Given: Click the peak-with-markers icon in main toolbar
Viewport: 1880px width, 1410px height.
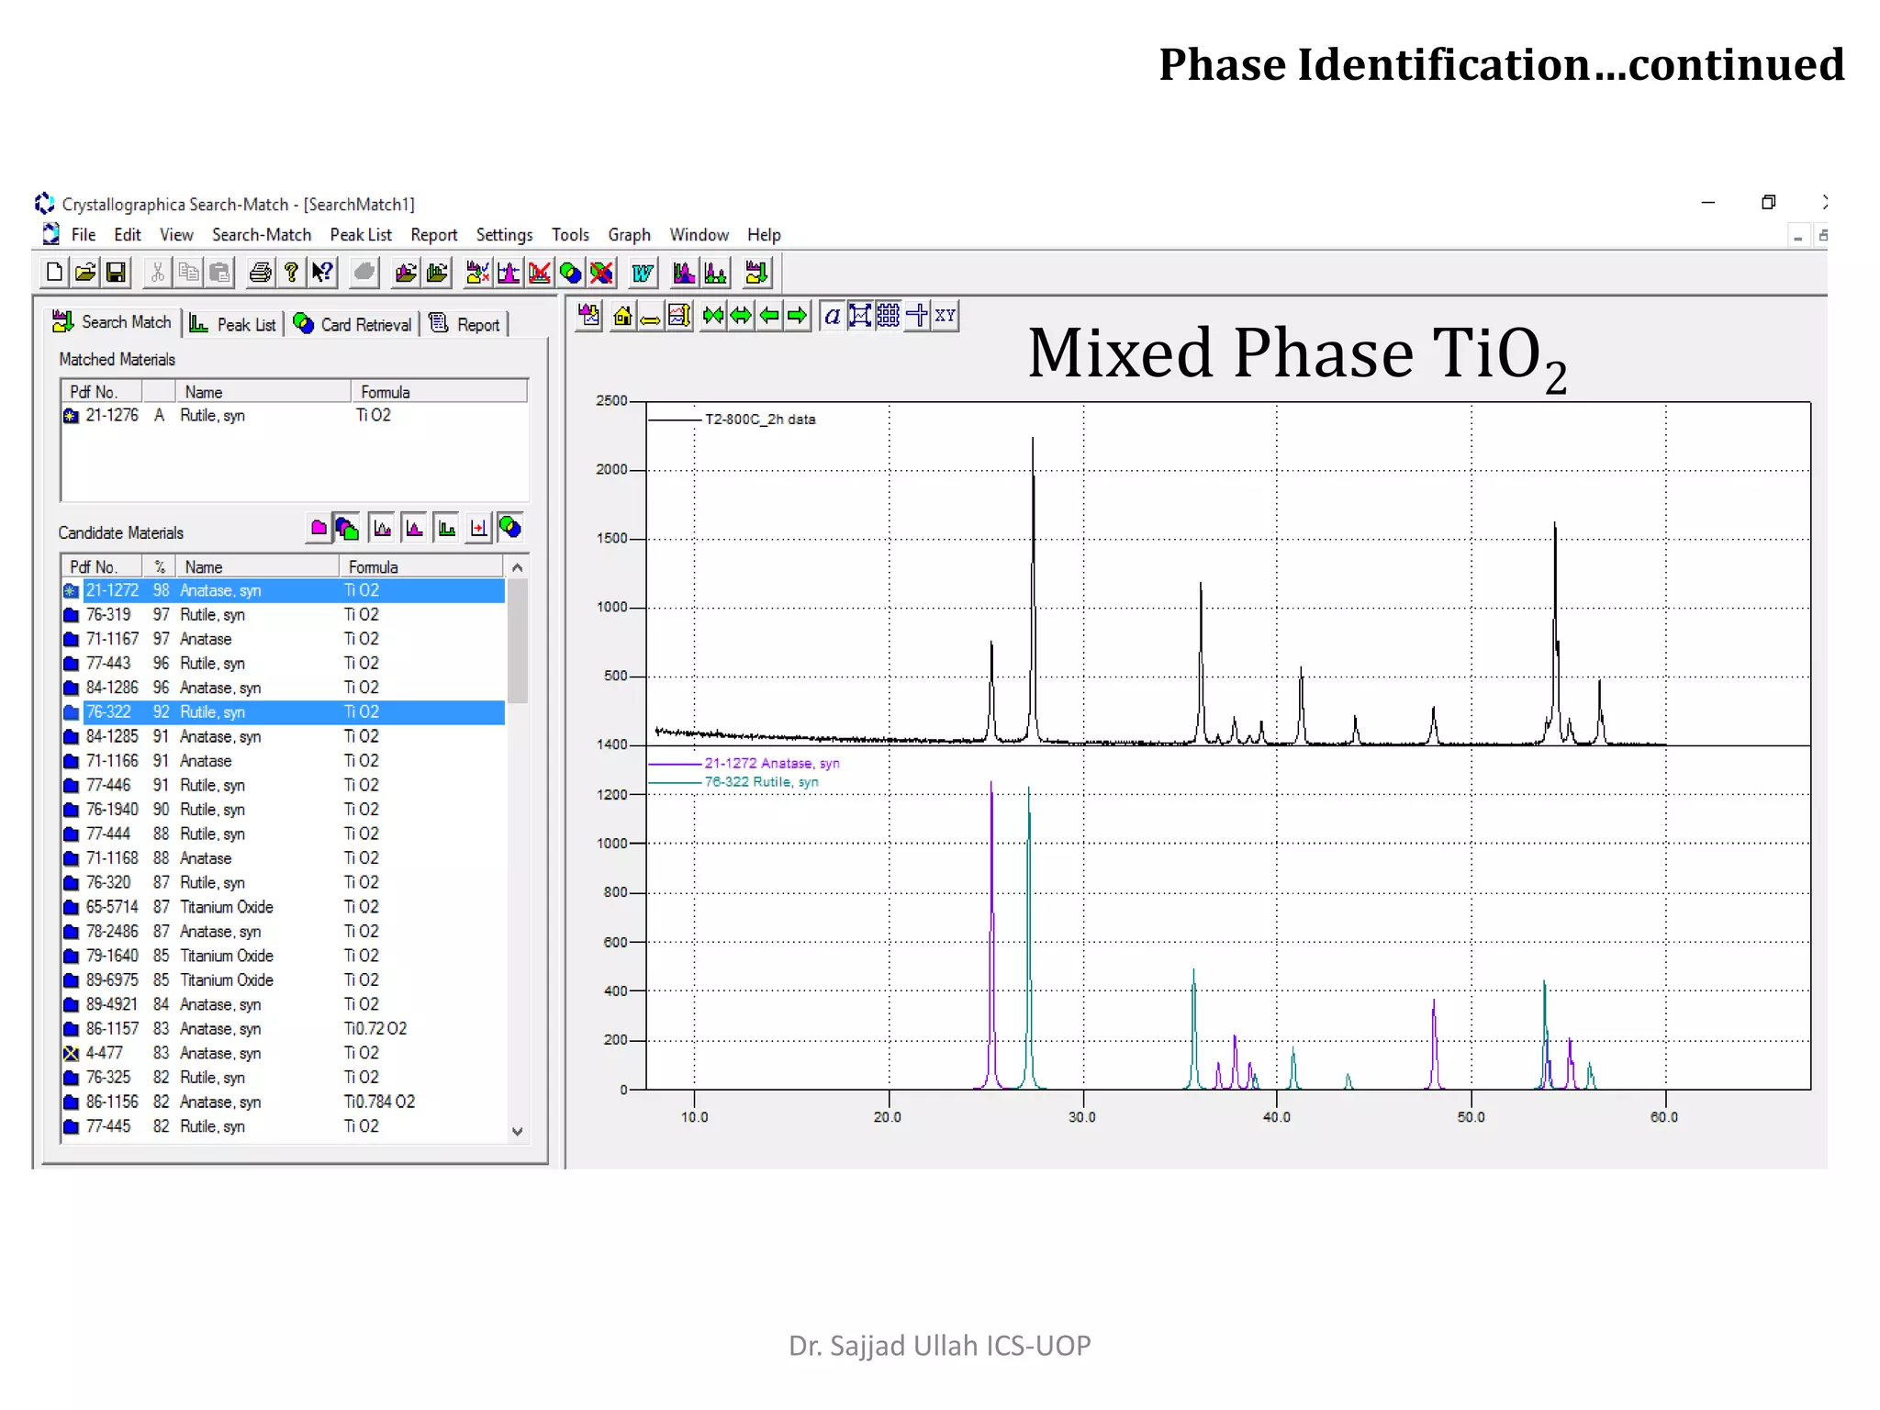Looking at the screenshot, I should 509,273.
